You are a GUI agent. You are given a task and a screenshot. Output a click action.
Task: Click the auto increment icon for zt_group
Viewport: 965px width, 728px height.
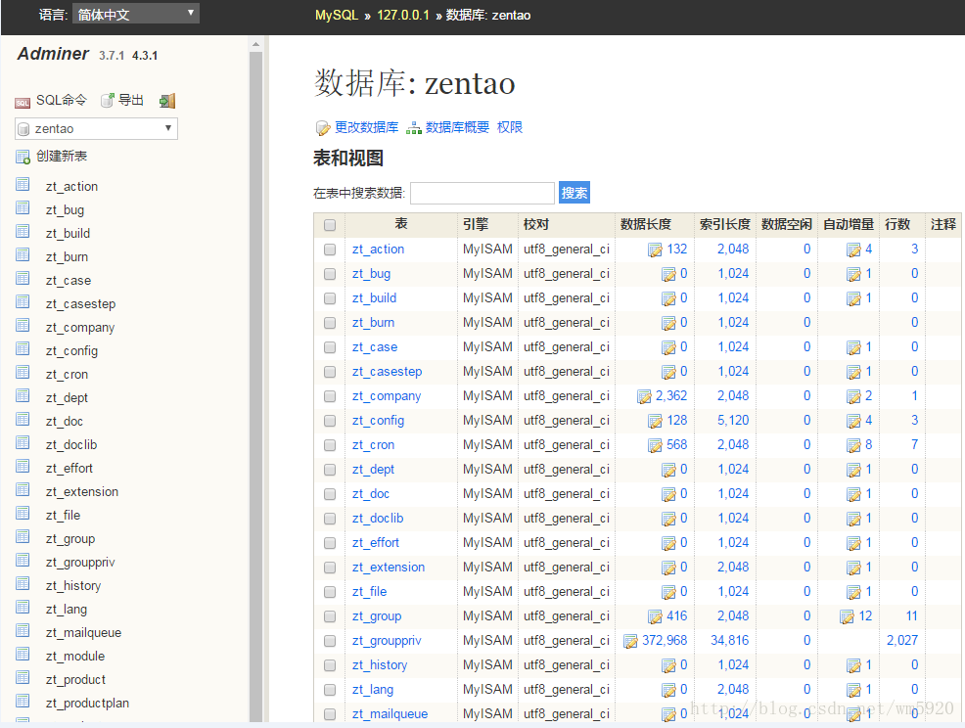(848, 616)
